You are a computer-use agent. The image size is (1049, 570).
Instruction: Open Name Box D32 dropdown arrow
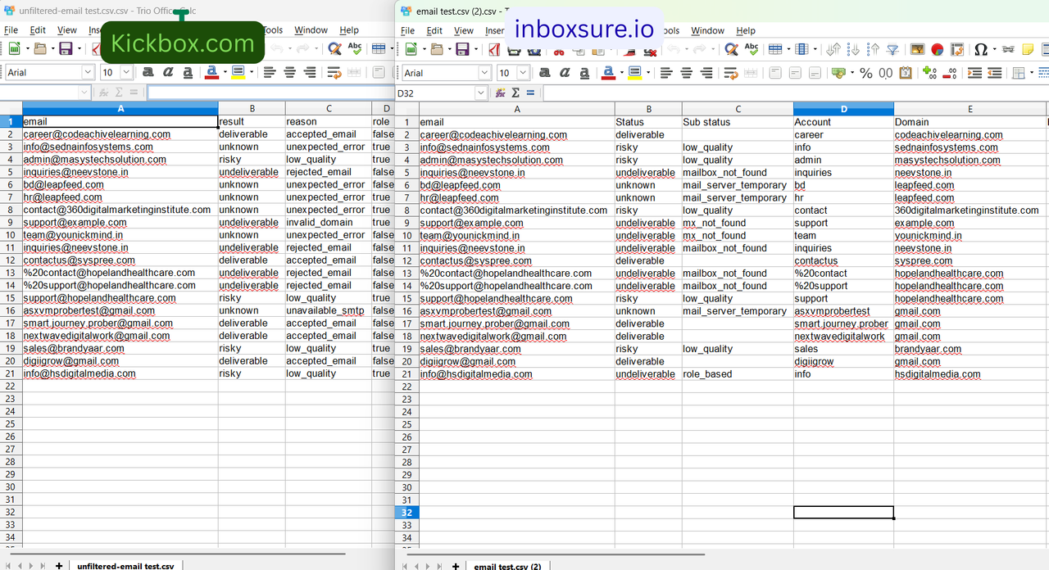coord(481,93)
